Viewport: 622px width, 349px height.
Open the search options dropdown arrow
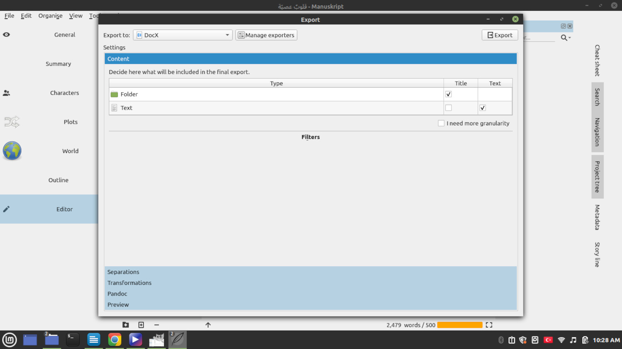point(570,38)
